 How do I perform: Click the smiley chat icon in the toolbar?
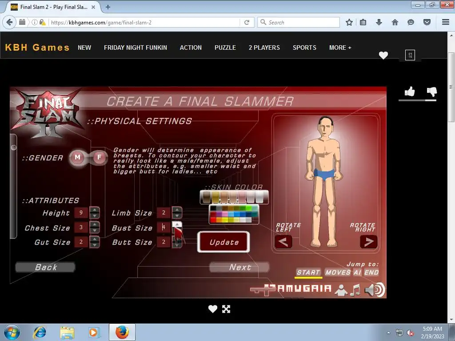(411, 22)
